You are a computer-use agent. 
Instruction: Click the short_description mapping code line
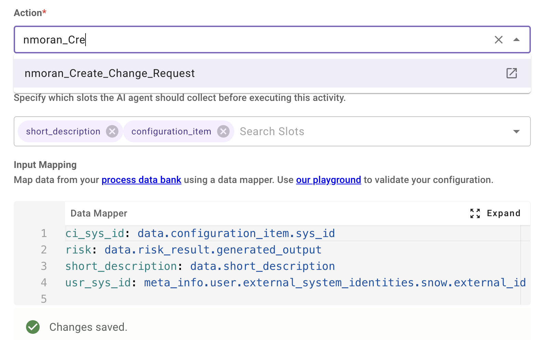pyautogui.click(x=200, y=266)
